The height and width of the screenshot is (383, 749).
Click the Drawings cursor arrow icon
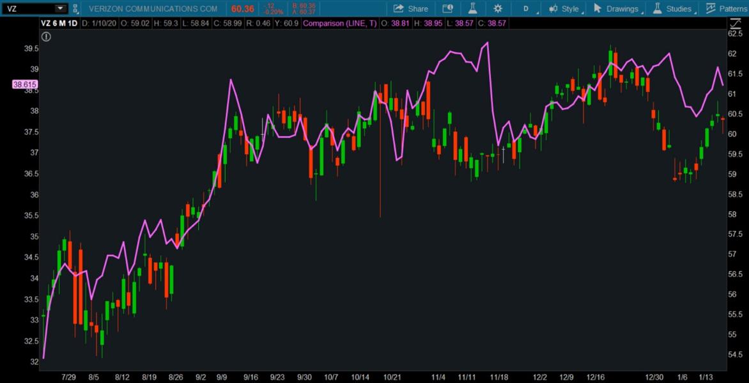pyautogui.click(x=598, y=8)
